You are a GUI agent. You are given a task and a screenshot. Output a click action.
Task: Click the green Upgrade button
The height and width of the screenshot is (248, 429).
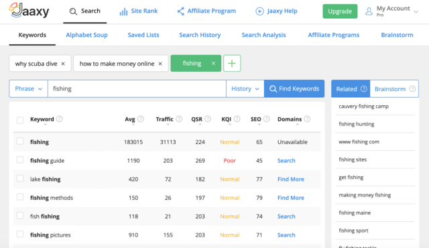(340, 11)
